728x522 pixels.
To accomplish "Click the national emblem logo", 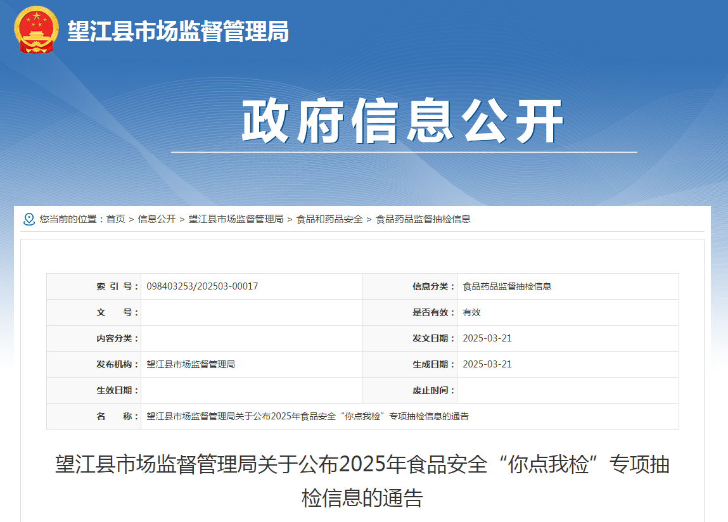I will coord(36,30).
